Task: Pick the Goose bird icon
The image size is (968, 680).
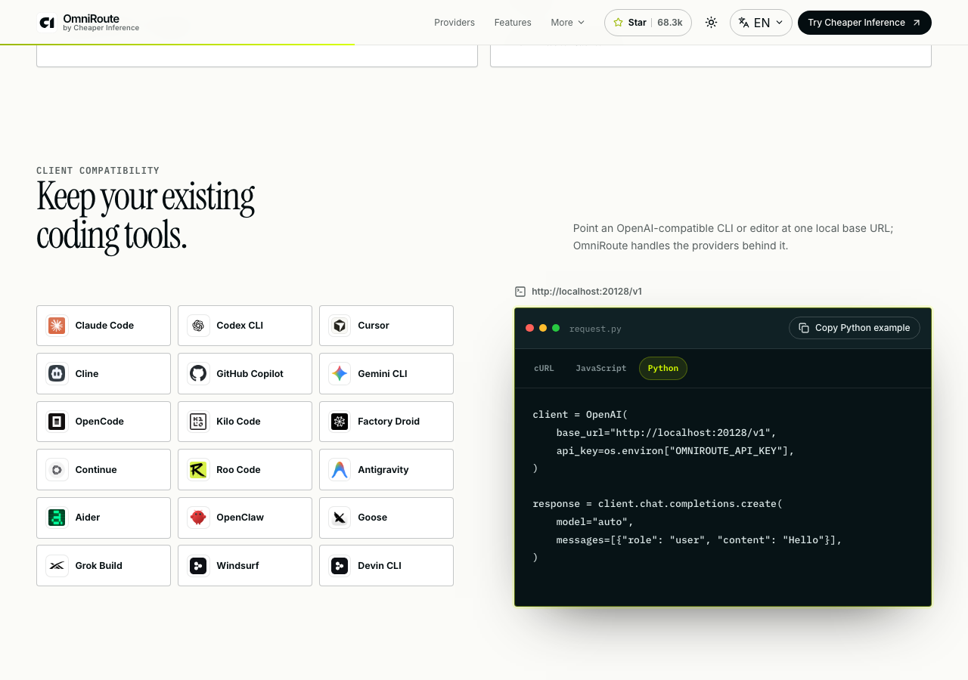Action: (340, 518)
